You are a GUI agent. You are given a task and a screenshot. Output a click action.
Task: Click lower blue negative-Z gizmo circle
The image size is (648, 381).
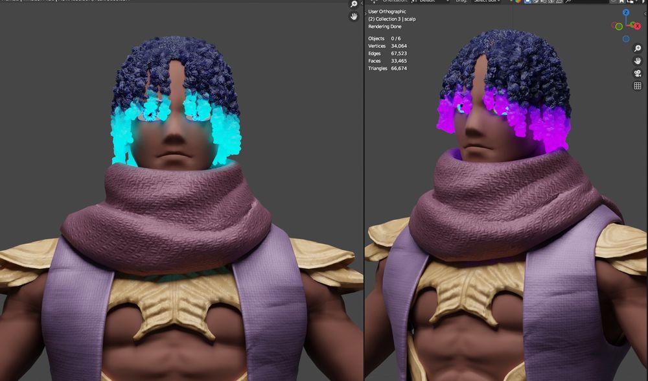tap(626, 39)
